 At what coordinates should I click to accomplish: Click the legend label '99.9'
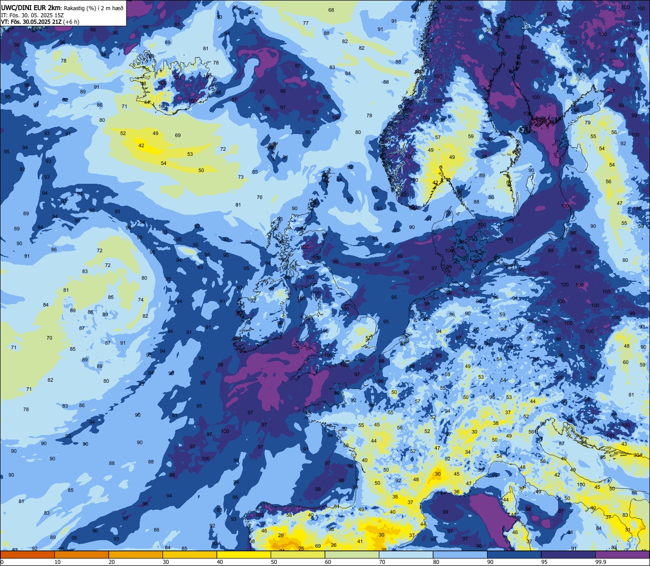[x=600, y=562]
